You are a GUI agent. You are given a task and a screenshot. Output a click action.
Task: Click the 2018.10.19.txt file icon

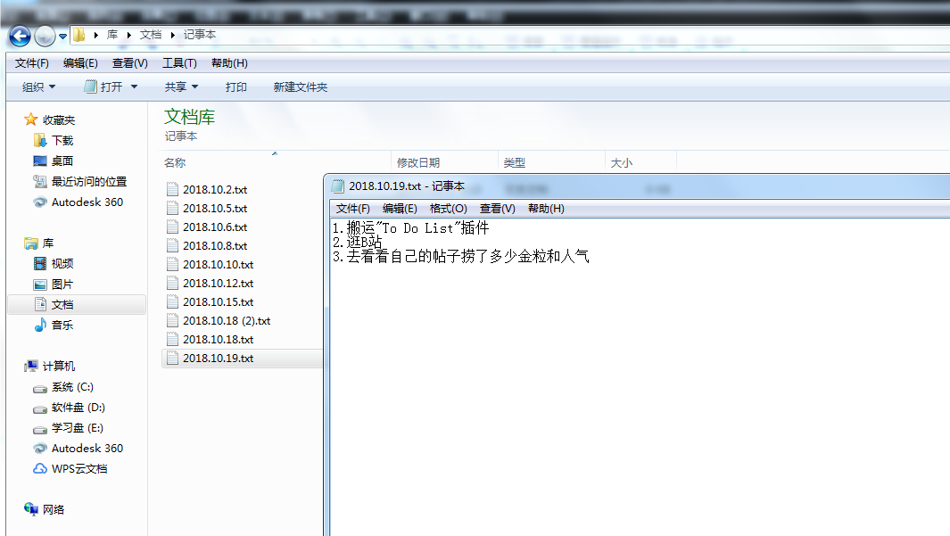click(173, 359)
